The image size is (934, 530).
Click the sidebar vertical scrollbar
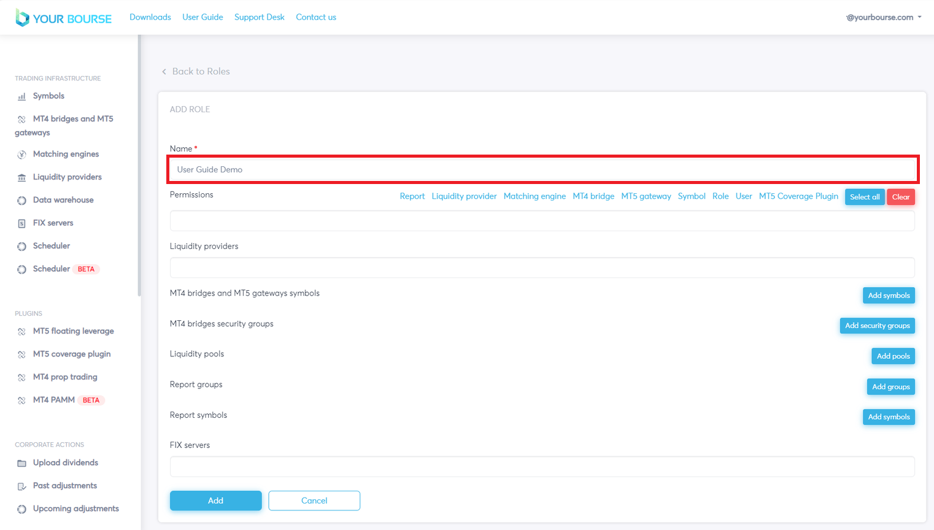coord(139,166)
